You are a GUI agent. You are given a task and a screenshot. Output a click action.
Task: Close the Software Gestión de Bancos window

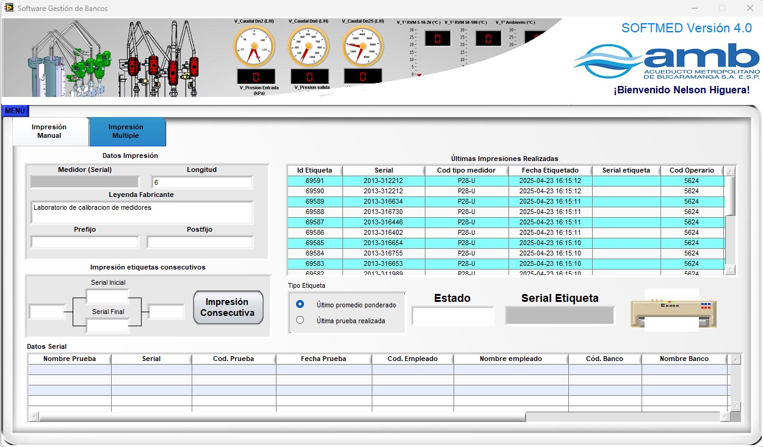(x=750, y=8)
